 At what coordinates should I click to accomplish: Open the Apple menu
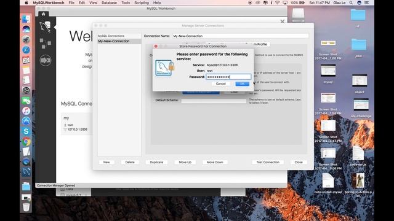point(26,2)
